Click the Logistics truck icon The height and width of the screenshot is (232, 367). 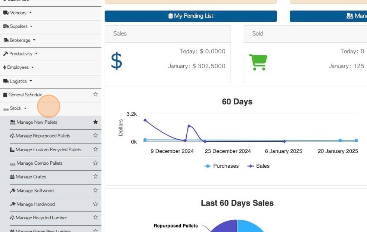pyautogui.click(x=6, y=81)
